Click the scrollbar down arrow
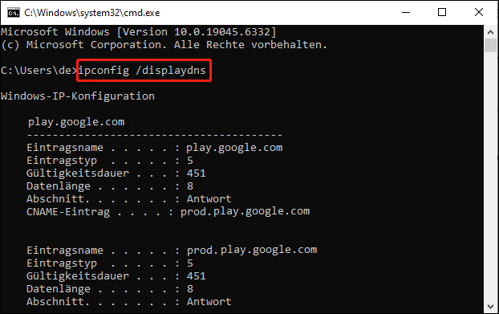The width and height of the screenshot is (499, 314). click(490, 307)
